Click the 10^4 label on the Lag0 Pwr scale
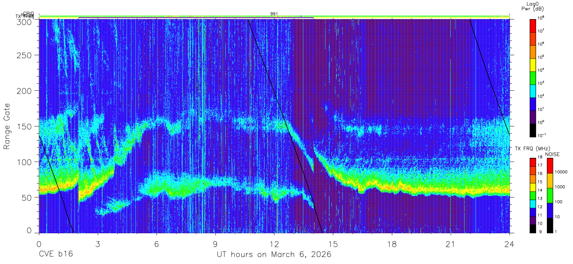 (x=541, y=70)
